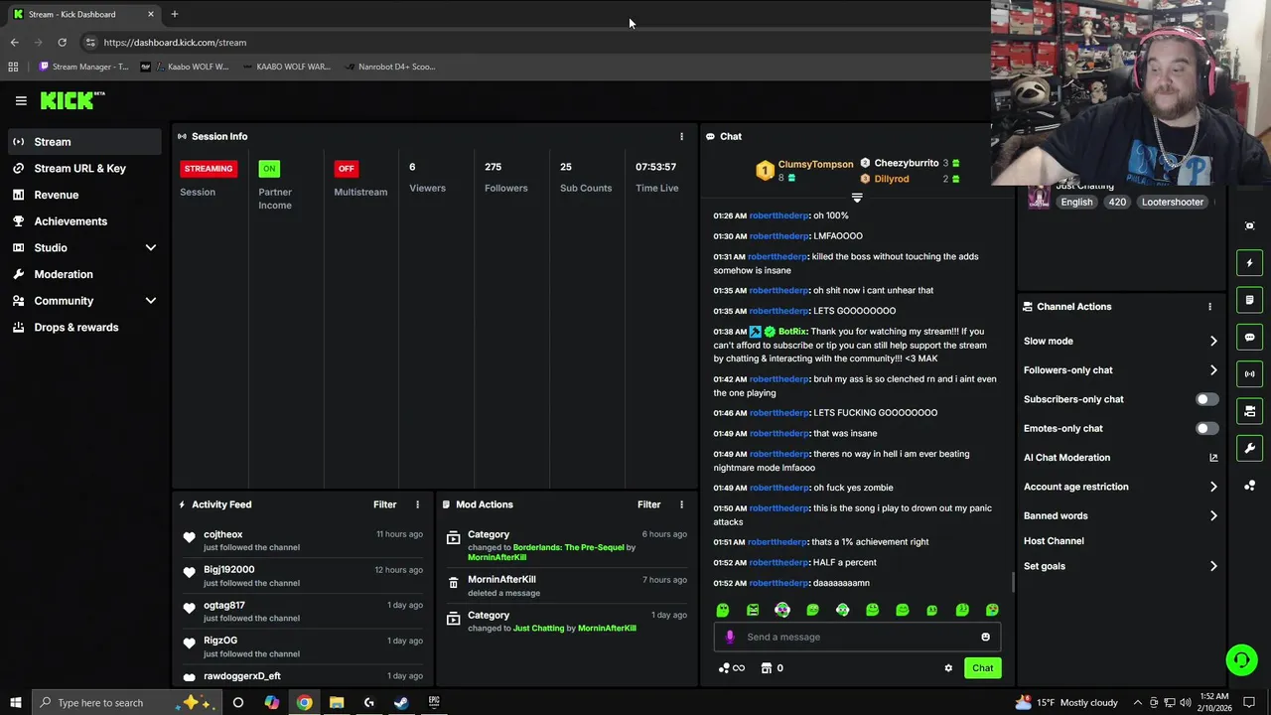
Task: Select Stream in the sidebar
Action: pyautogui.click(x=84, y=142)
